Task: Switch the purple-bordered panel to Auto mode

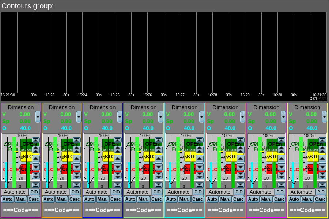Action: click(x=7, y=199)
